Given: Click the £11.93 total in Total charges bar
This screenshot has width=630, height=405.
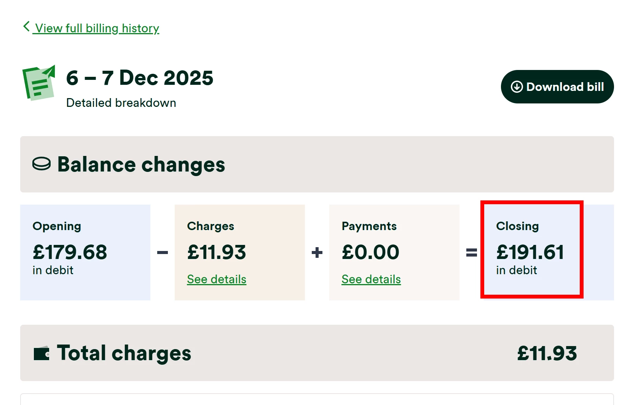Looking at the screenshot, I should click(547, 353).
